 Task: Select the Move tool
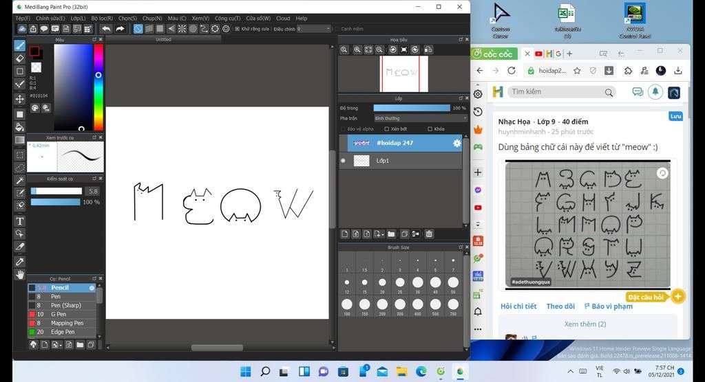point(20,99)
